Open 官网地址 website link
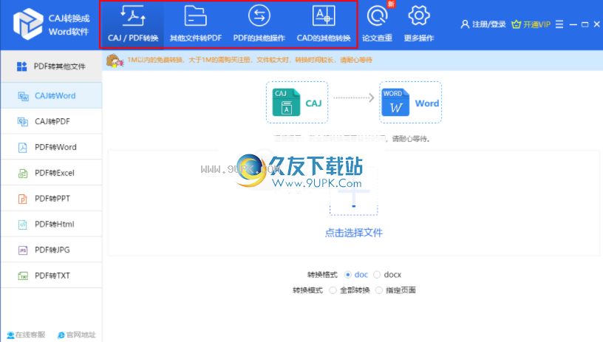603x342 pixels. [x=77, y=335]
